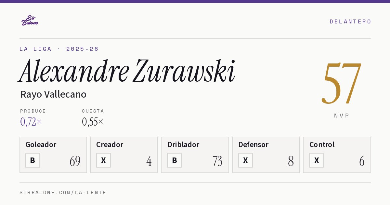Screen dimensions: 390x205
Task: Click the LA LIGA · 2025-26 heading
Action: tap(59, 49)
